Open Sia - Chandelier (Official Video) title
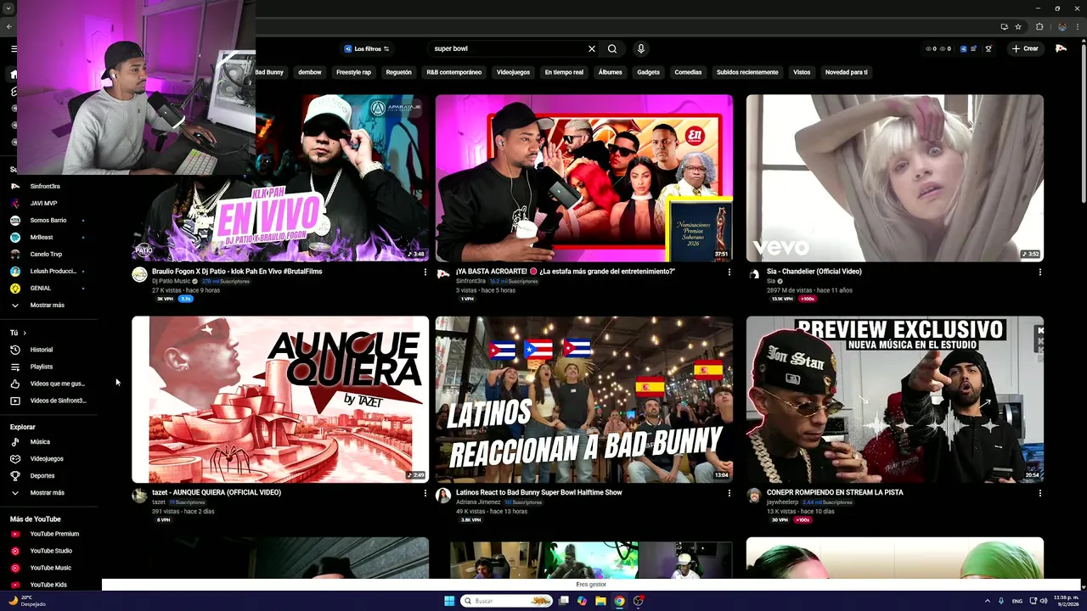 tap(814, 272)
